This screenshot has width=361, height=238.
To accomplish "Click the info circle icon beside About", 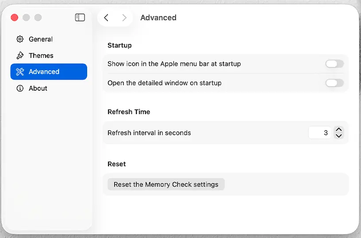I will (x=20, y=88).
